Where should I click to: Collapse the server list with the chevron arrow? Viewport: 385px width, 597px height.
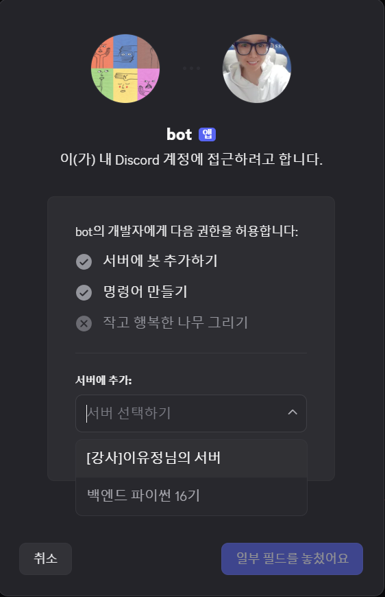pos(293,412)
